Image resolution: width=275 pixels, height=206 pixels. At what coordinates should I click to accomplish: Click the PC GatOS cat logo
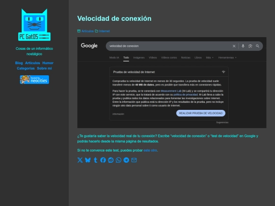[35, 25]
